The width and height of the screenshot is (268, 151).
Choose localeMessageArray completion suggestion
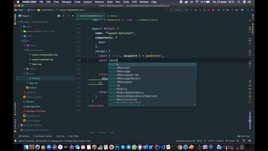[152, 75]
